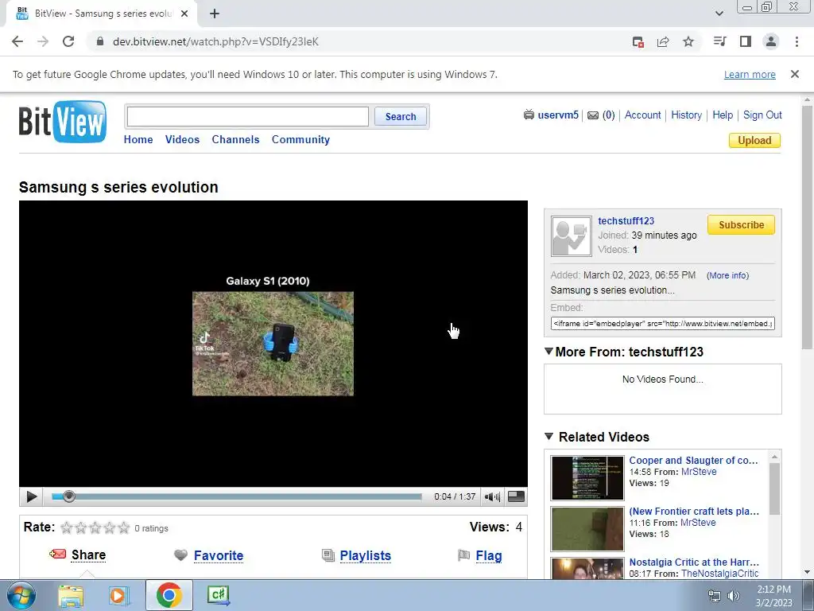Open the New Frontier craft video thumbnail

point(587,528)
